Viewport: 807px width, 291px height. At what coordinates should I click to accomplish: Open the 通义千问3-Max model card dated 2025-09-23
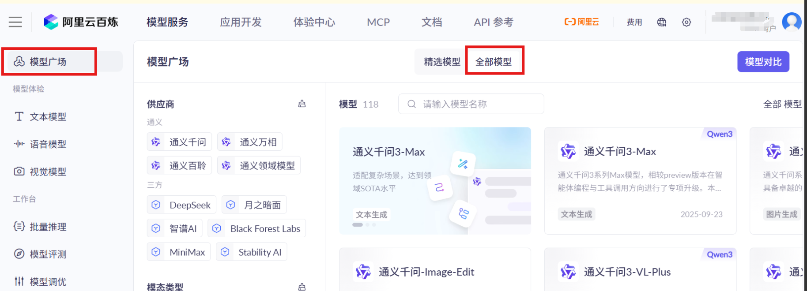pos(640,181)
